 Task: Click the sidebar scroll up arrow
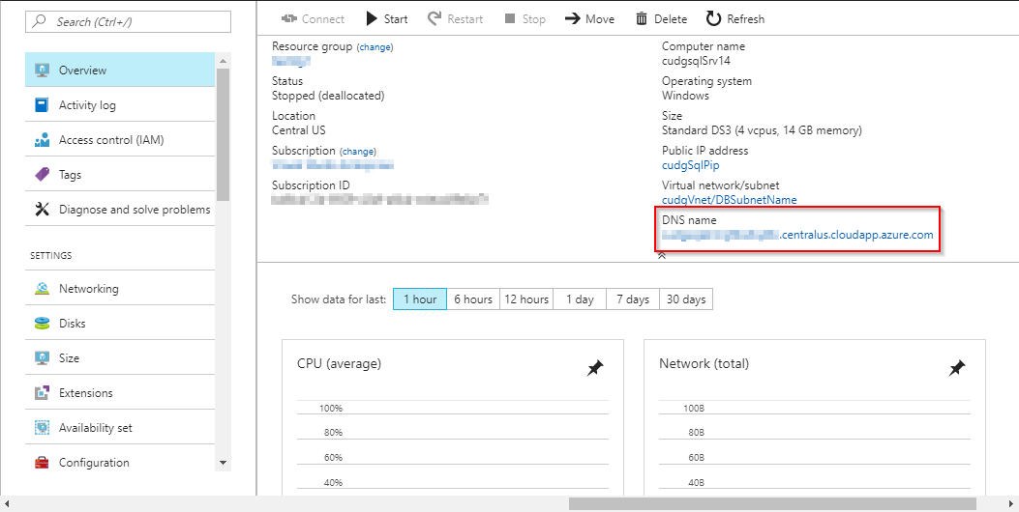[223, 61]
